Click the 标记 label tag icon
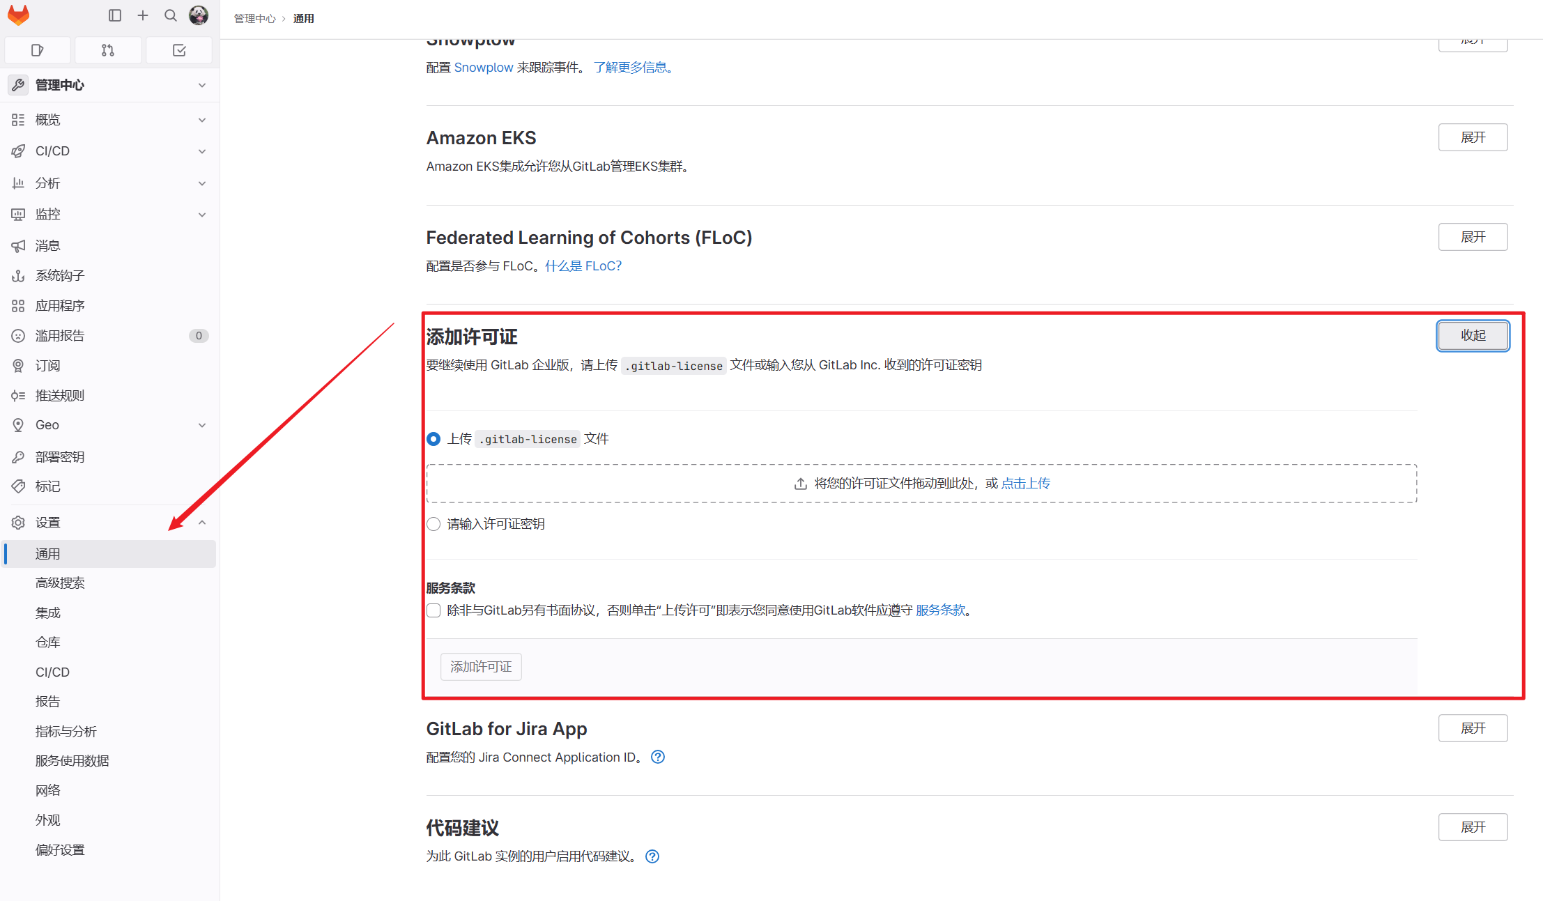 pos(18,486)
